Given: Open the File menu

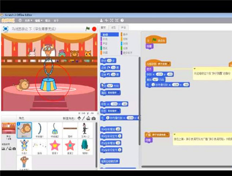Looking at the screenshot, I should tap(28, 20).
